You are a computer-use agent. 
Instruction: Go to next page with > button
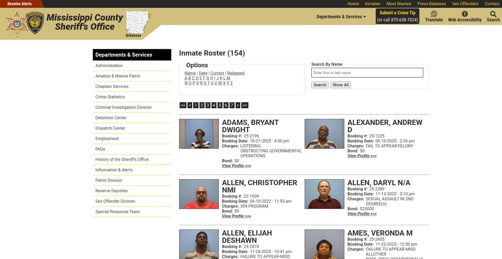click(238, 105)
